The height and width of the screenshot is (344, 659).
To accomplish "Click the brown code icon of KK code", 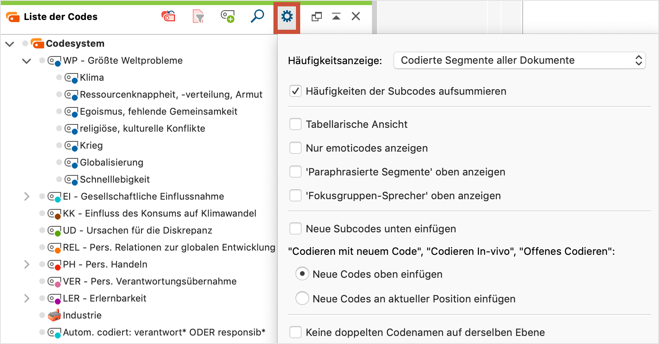I will [54, 214].
